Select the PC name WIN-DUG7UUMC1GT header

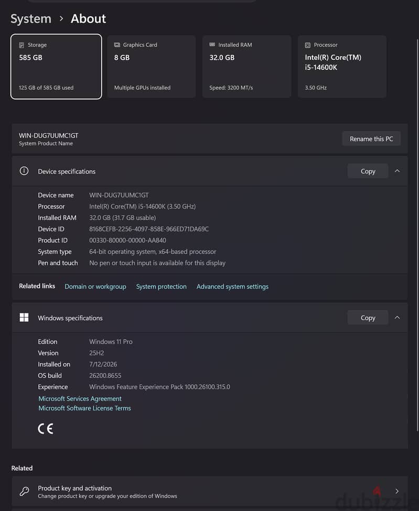pos(49,136)
